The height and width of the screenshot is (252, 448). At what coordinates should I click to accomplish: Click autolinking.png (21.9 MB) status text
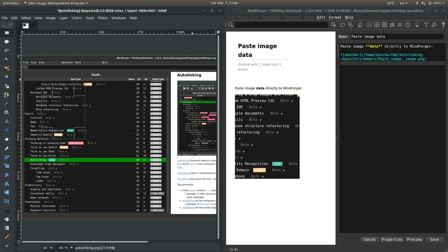[x=95, y=248]
